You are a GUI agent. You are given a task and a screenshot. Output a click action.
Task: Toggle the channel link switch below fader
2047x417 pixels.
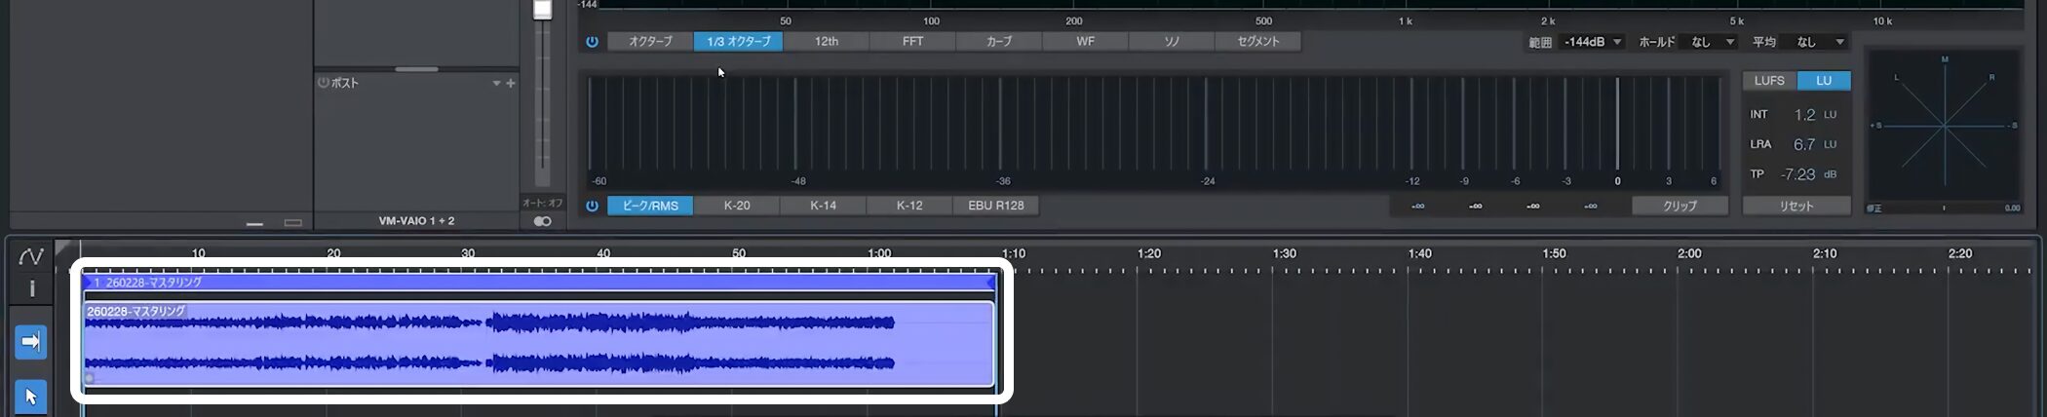tap(542, 221)
